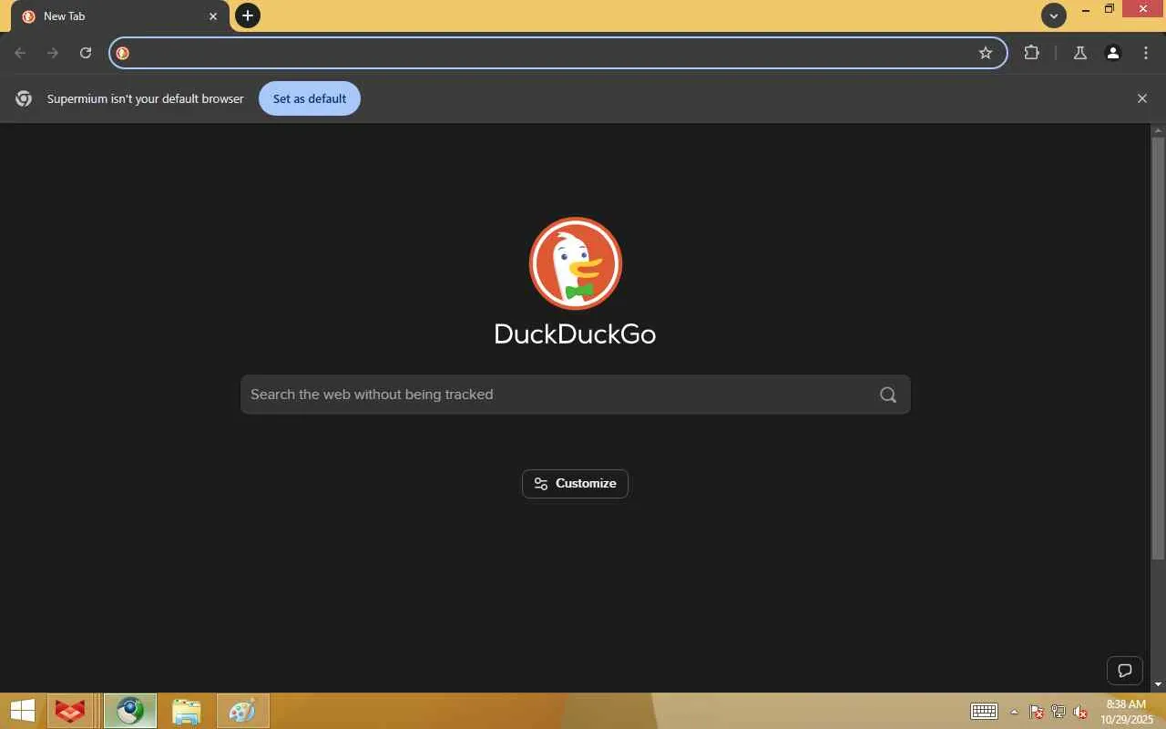This screenshot has width=1166, height=729.
Task: Click the DuckDuckGo duck logo
Action: coord(576,263)
